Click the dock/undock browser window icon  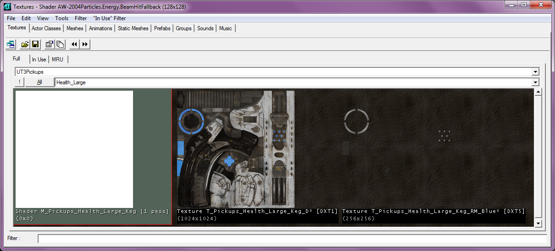pyautogui.click(x=11, y=44)
